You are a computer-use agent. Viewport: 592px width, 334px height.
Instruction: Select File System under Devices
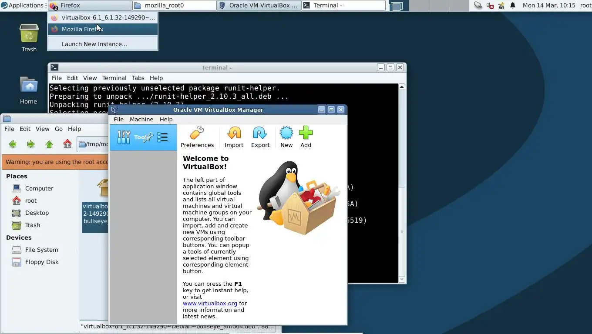[x=41, y=250]
